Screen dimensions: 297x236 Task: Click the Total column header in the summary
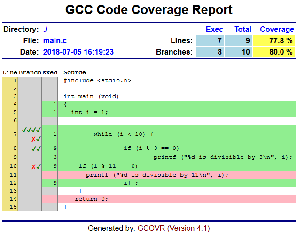point(243,29)
